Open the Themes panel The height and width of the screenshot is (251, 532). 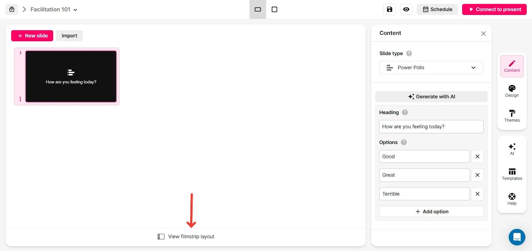[512, 116]
